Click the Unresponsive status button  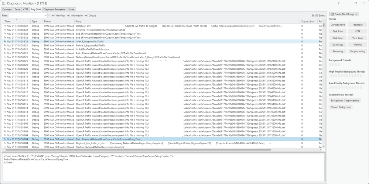338,25
